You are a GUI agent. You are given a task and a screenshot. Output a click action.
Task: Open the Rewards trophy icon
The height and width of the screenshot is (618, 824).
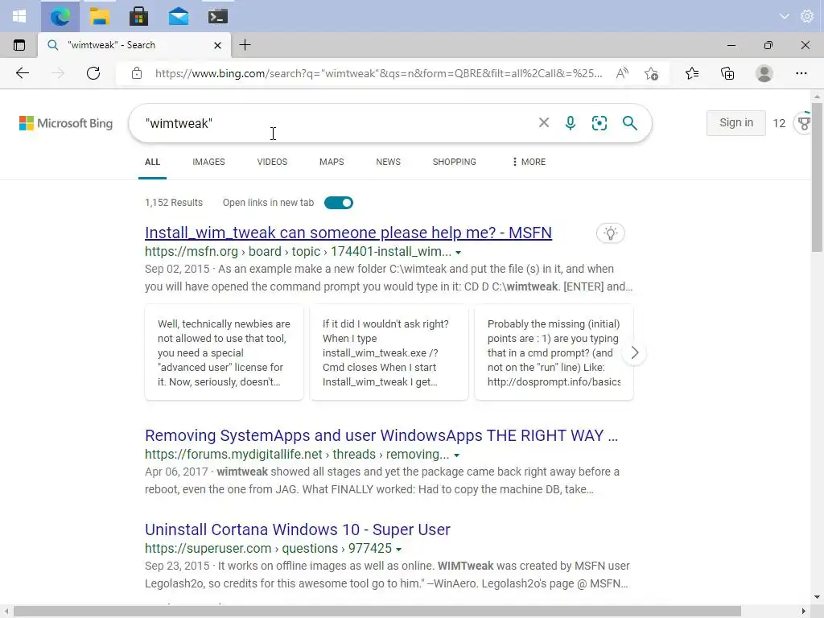click(x=804, y=123)
